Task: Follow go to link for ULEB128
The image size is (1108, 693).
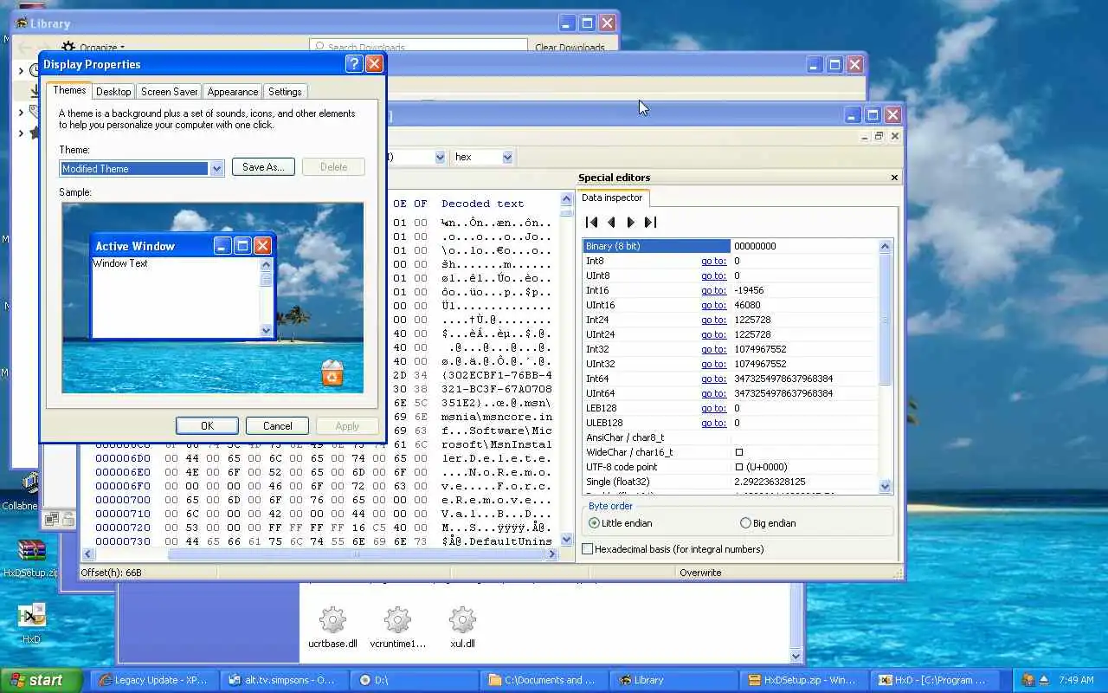Action: tap(713, 423)
